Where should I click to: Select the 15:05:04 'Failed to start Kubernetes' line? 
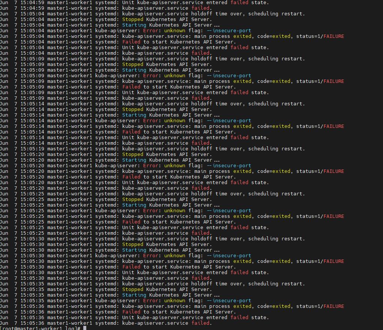118,42
